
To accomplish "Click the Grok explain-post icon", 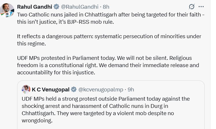I will [x=191, y=7].
